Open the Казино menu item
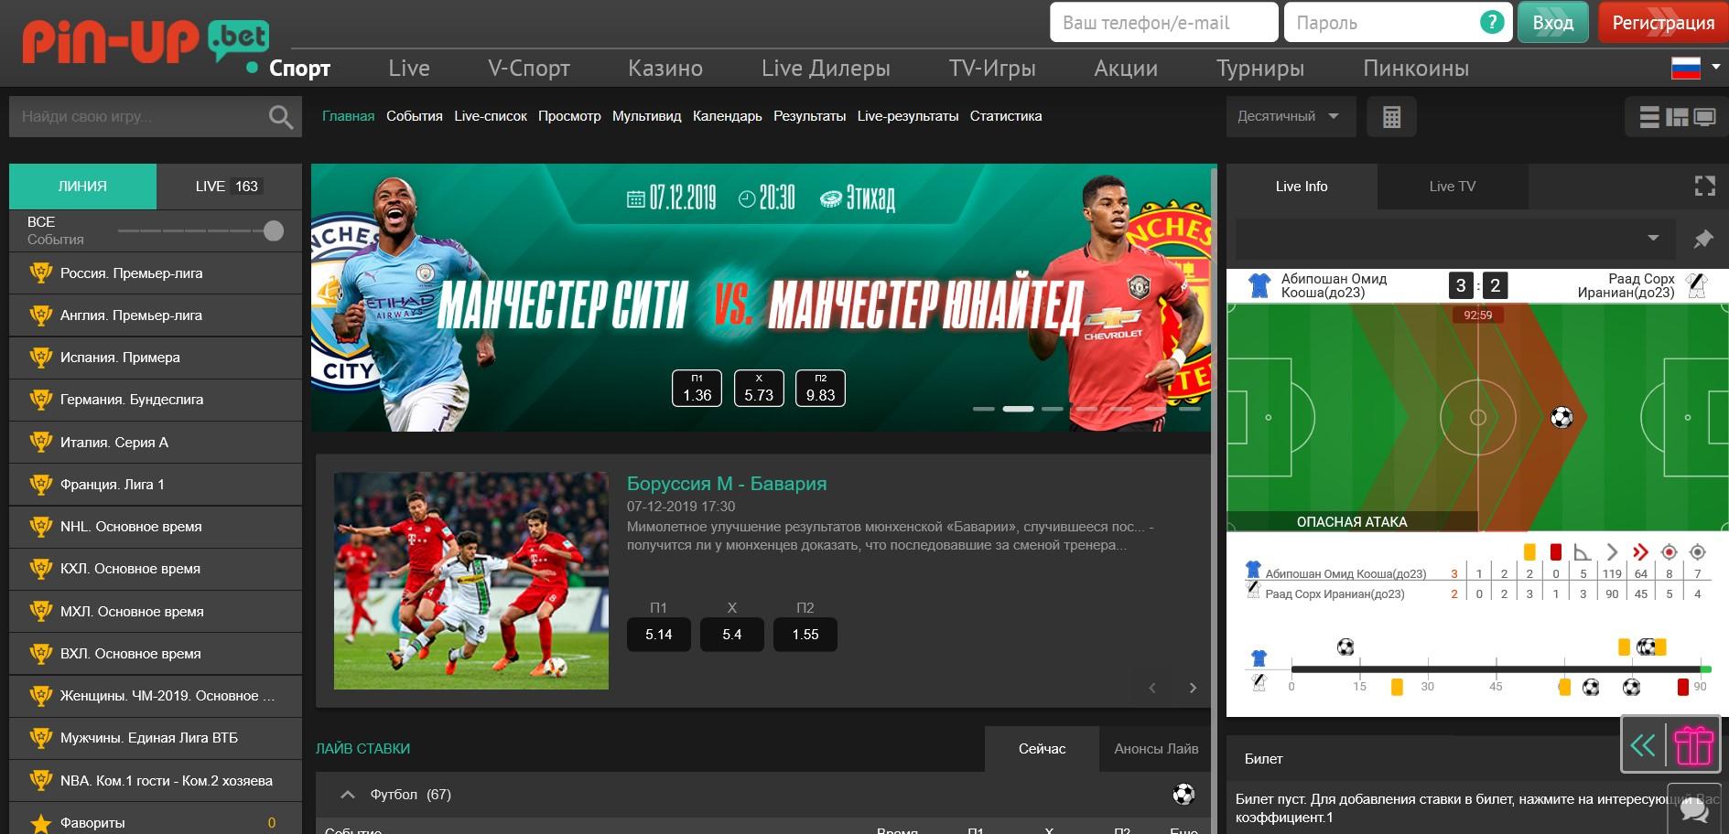Viewport: 1729px width, 834px height. tap(665, 69)
